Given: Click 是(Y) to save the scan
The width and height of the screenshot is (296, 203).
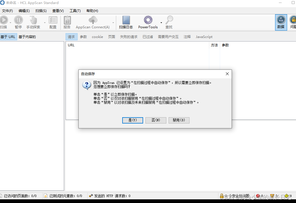Looking at the screenshot, I should [133, 120].
